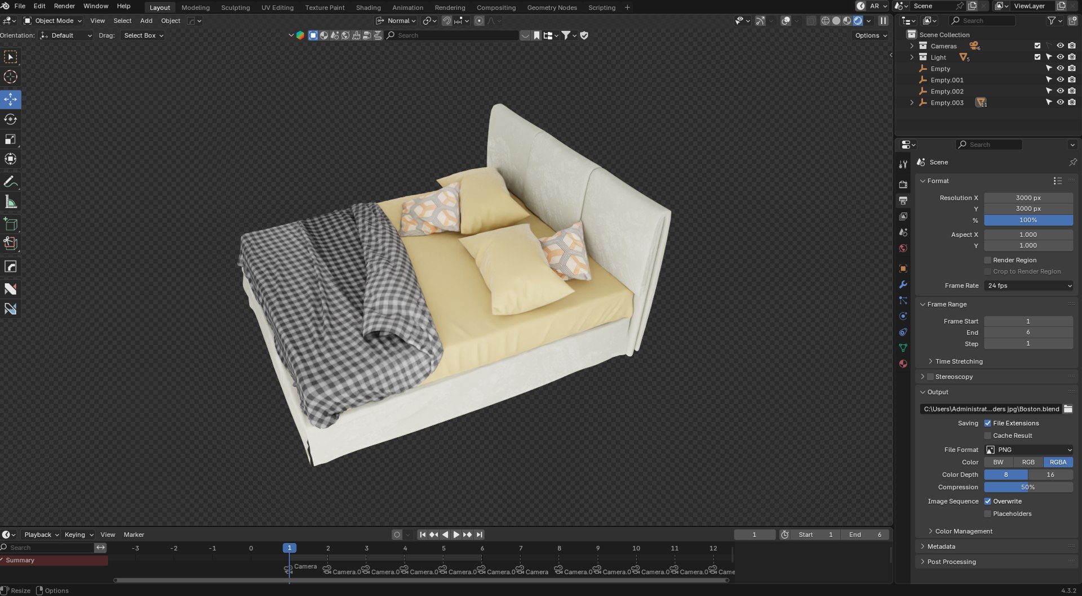Image resolution: width=1082 pixels, height=596 pixels.
Task: Switch viewport to rendered shading
Action: (x=858, y=21)
